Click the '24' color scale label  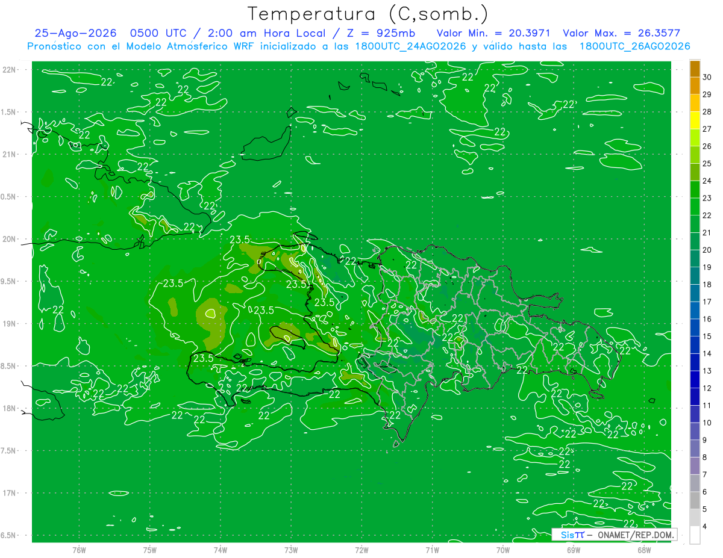(x=707, y=181)
